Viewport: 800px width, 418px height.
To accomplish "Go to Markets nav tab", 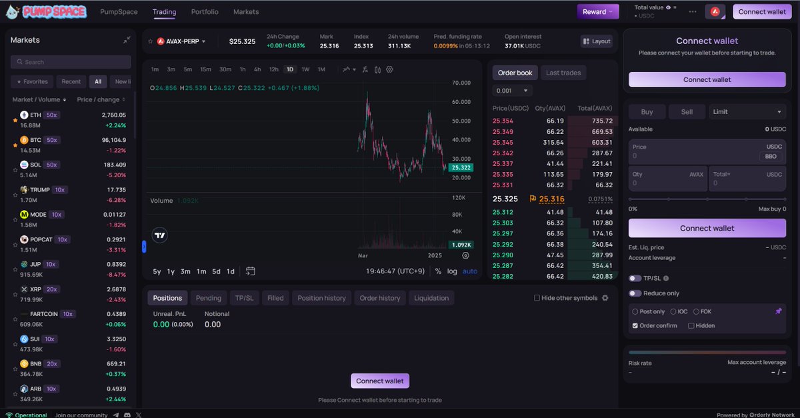I will [246, 12].
